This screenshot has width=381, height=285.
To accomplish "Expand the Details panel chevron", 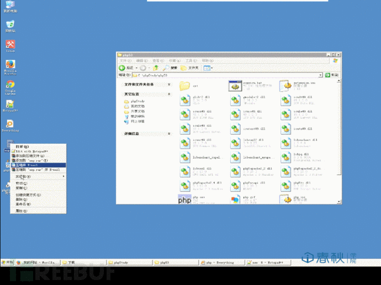I will point(169,134).
